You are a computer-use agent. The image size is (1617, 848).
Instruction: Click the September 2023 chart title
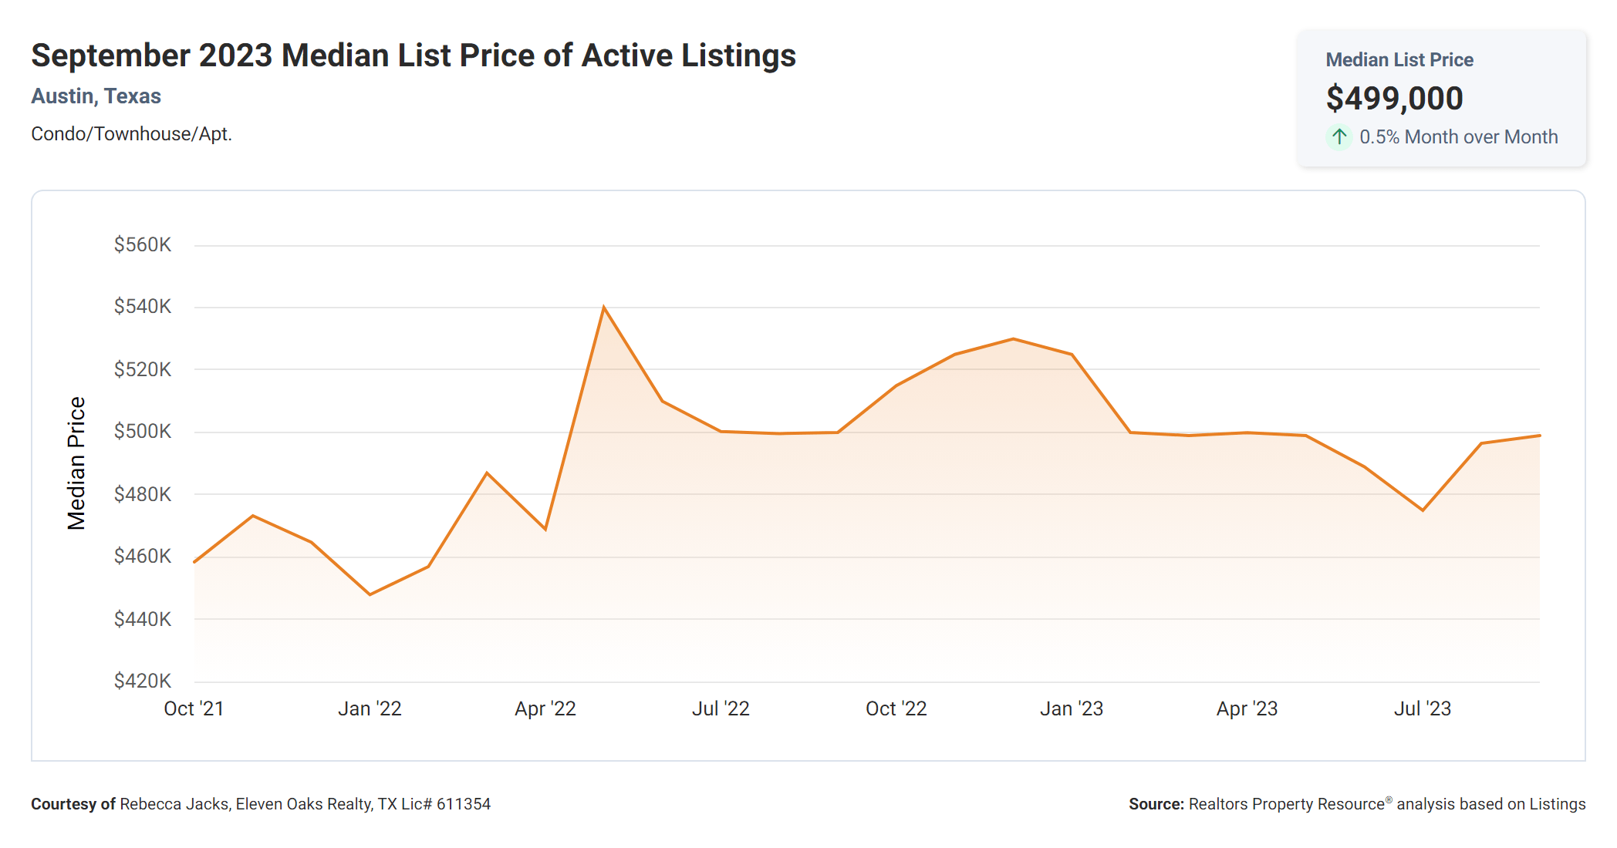(413, 56)
